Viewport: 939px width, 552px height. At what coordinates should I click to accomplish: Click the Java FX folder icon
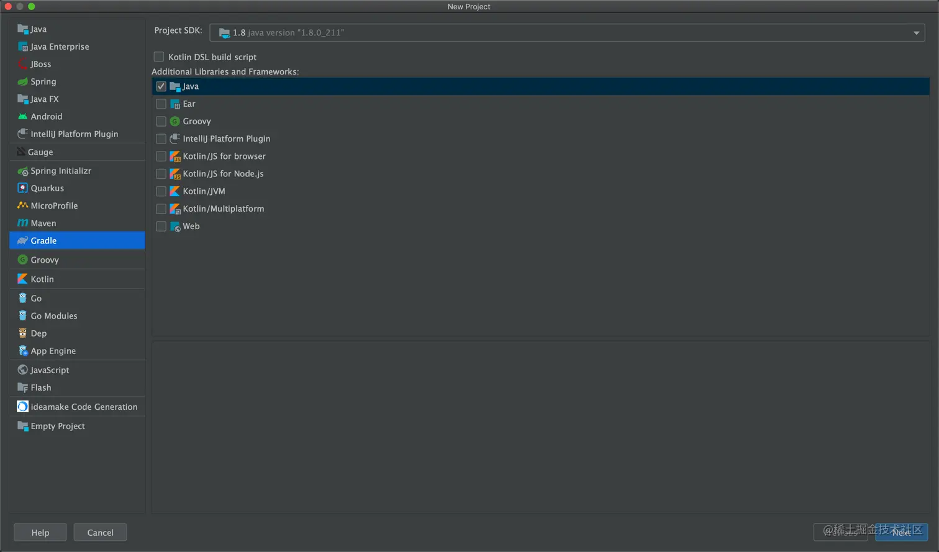[x=23, y=99]
